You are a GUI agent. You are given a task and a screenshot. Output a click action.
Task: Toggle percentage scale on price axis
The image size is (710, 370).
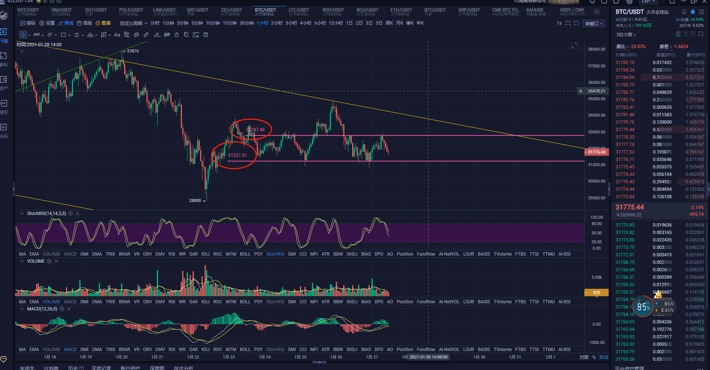[594, 357]
